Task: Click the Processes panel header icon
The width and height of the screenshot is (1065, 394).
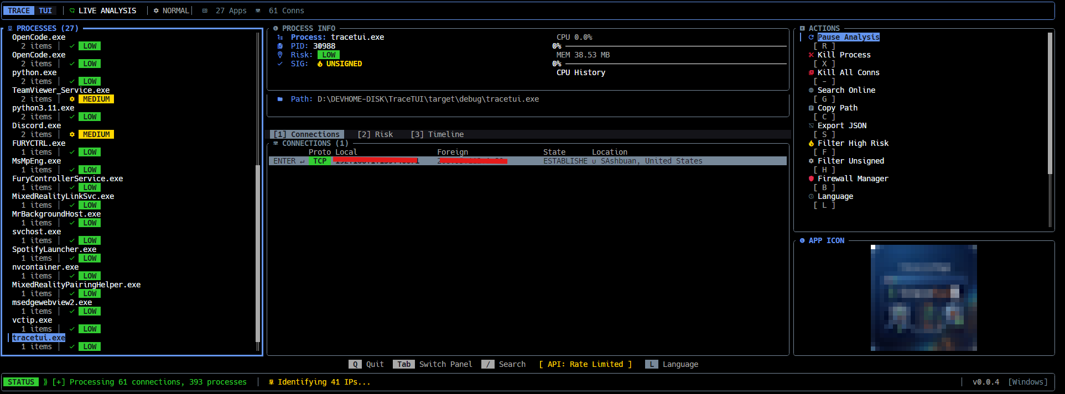Action: (x=10, y=28)
